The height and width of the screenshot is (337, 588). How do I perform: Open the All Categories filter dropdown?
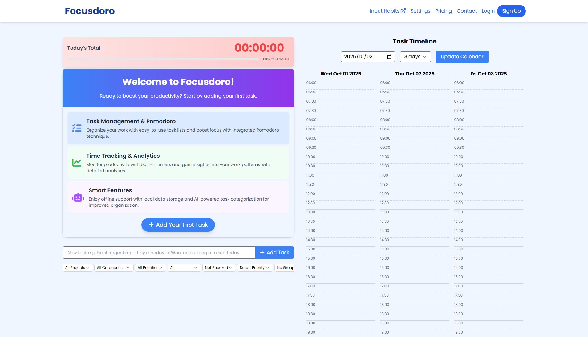(113, 268)
